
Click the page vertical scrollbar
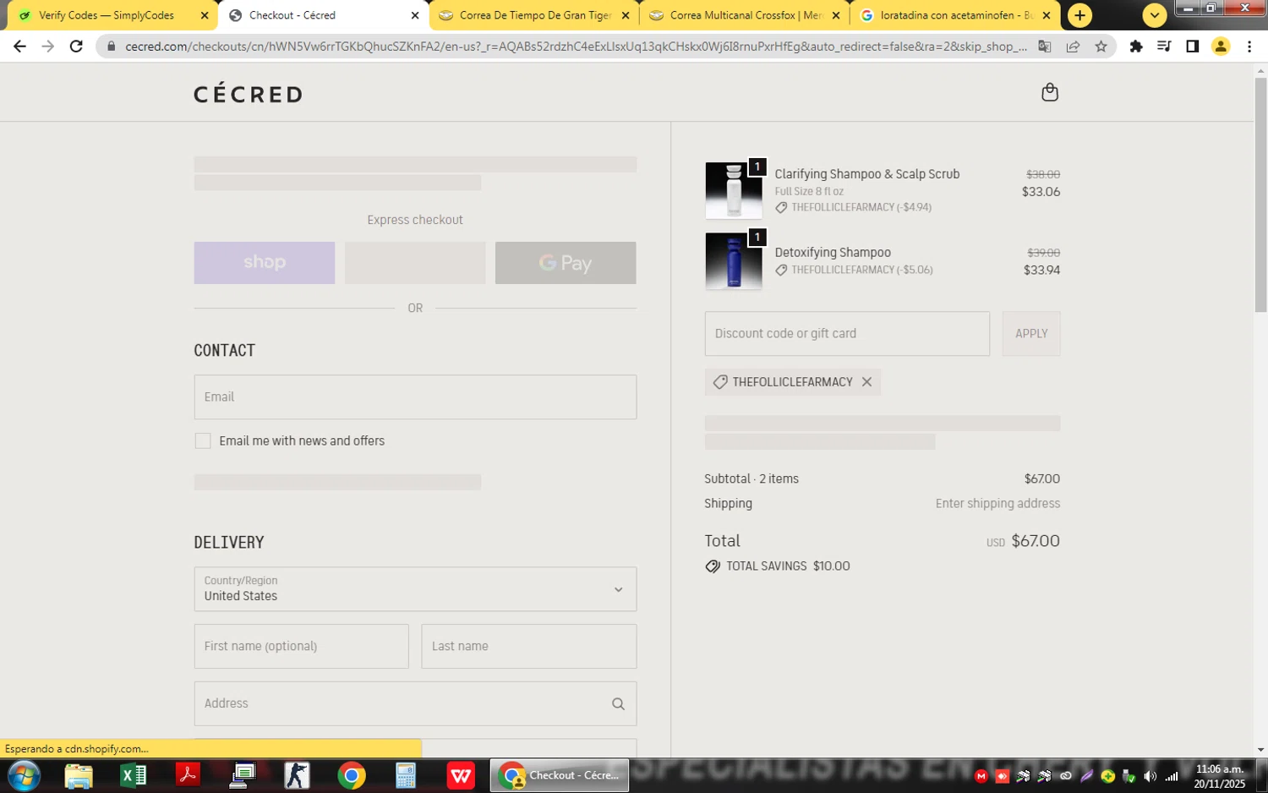tap(1260, 194)
